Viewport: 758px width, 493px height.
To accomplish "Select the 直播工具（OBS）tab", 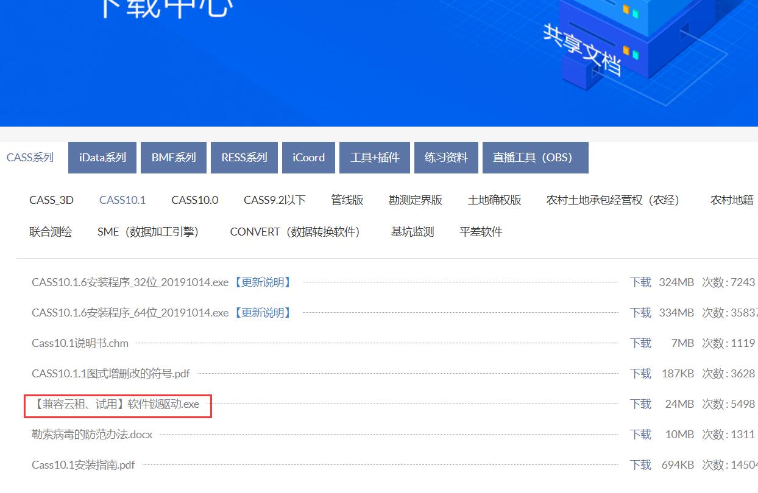I will (533, 158).
